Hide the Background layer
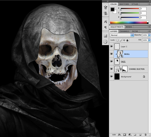 tap(111, 77)
